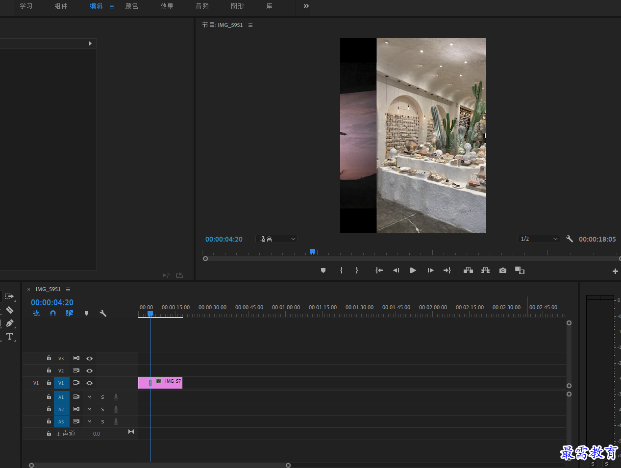Step forward one frame
Screen dimensions: 621x468
430,271
